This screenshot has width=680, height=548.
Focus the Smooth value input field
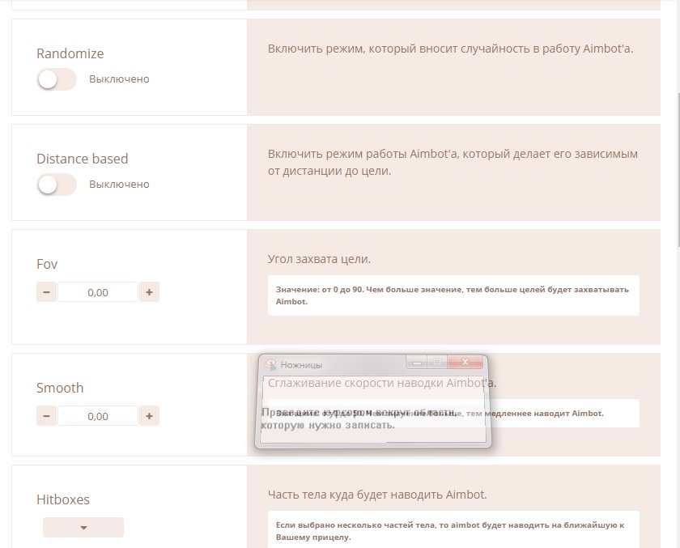[97, 416]
